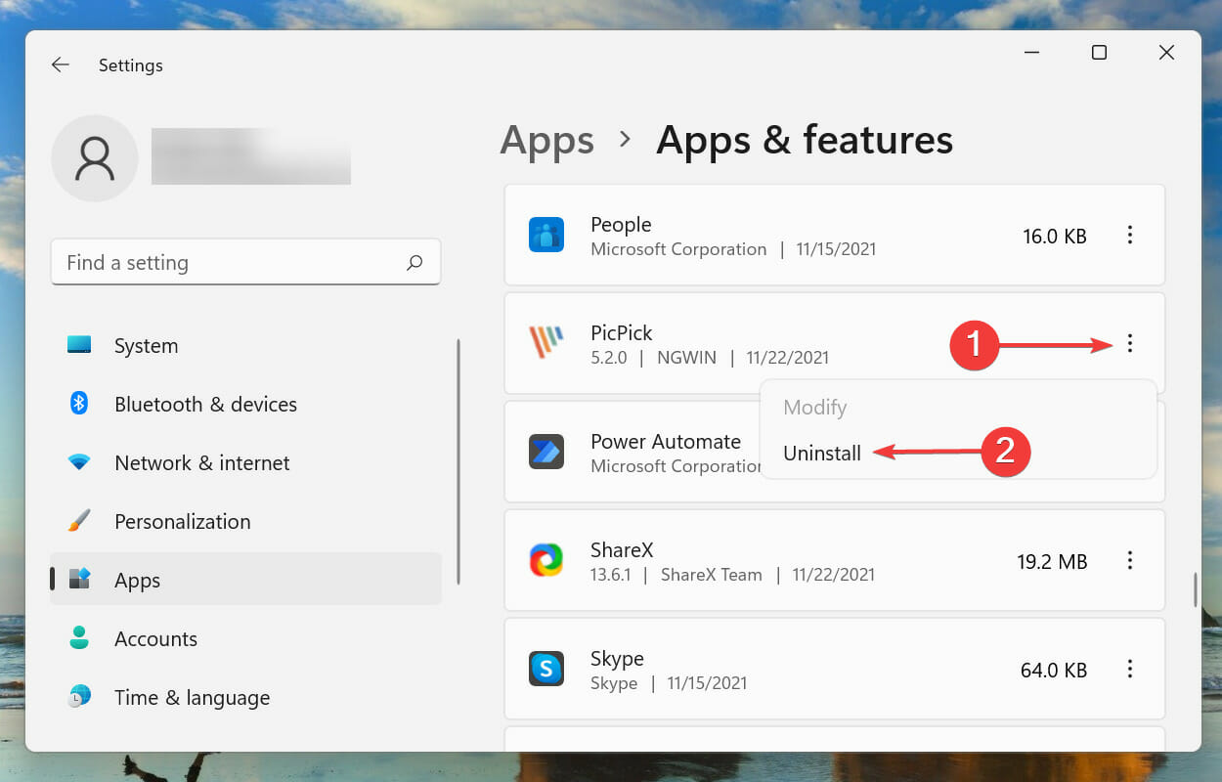
Task: Click the Skype app name
Action: tap(617, 658)
